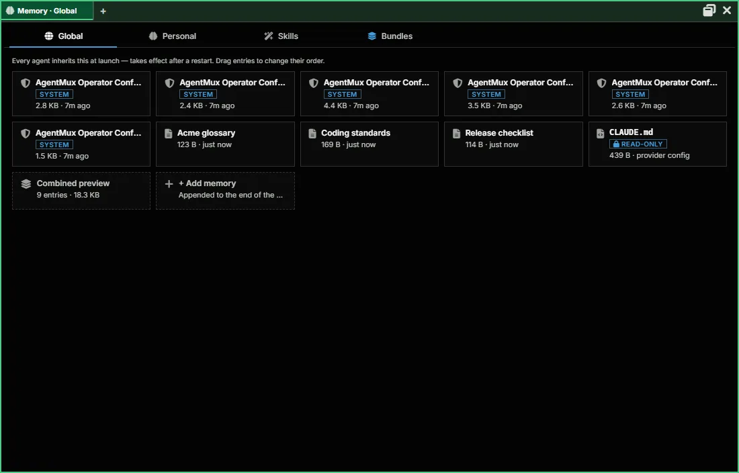Select the Memory · Global window tab
Viewport: 739px width, 473px height.
pos(47,11)
